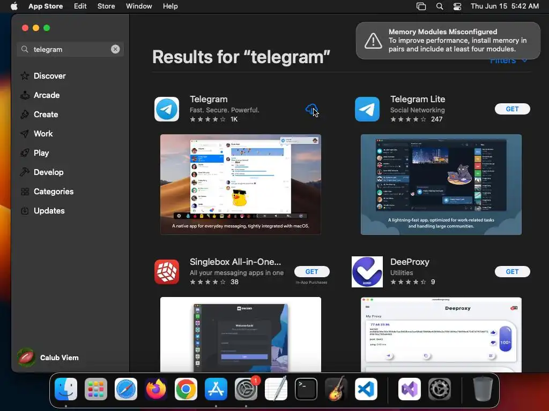The height and width of the screenshot is (411, 549).
Task: Open the gear app next to Trash
Action: coord(440,389)
